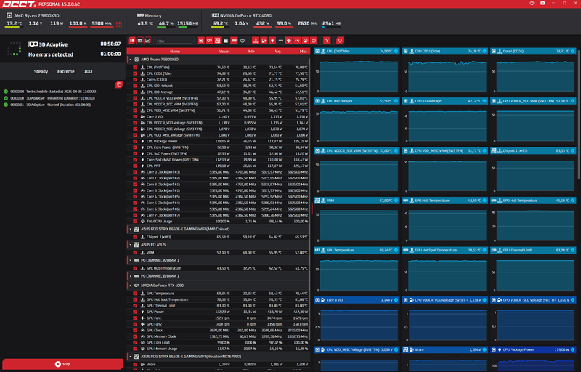
Task: Open info for CPU (Tctl/Tdie) graph
Action: pos(396,51)
